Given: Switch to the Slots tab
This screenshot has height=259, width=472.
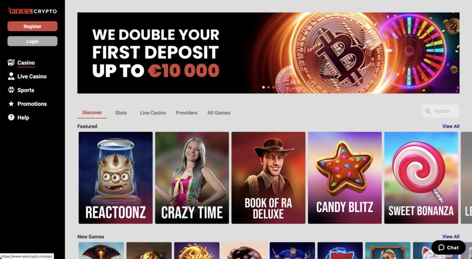Looking at the screenshot, I should point(121,113).
